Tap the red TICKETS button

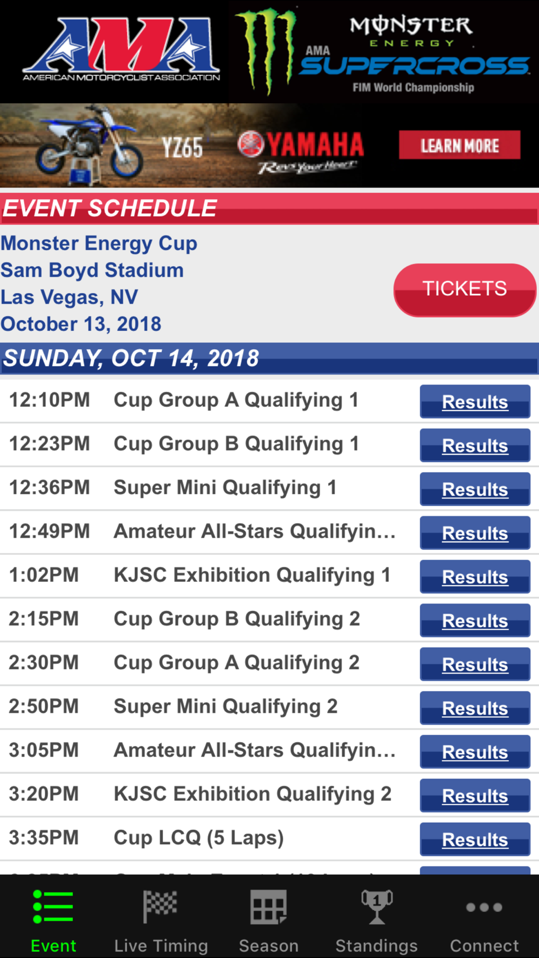[465, 290]
